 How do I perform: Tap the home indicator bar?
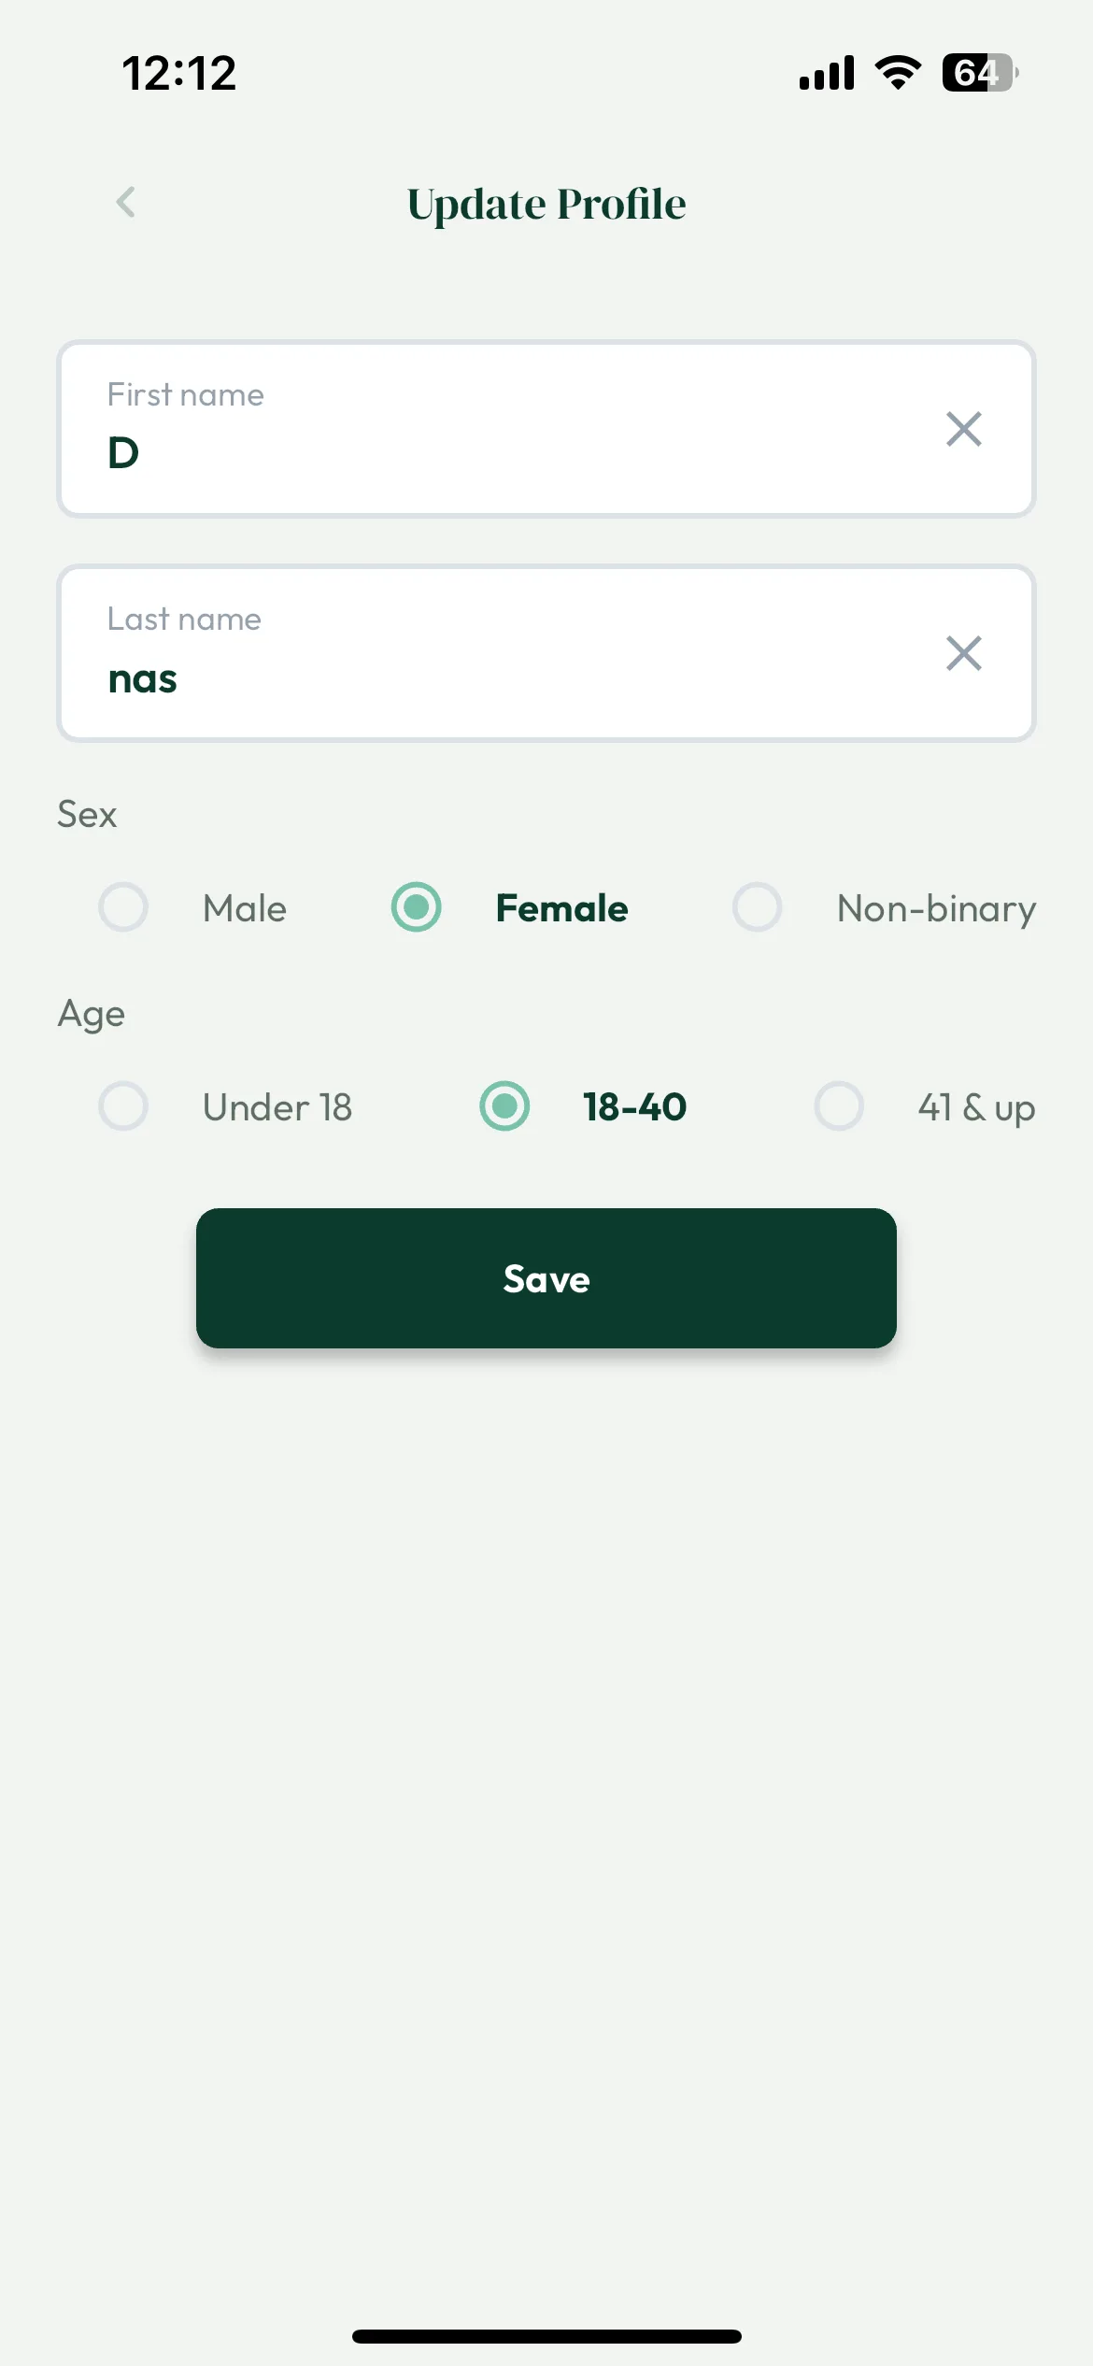click(546, 2336)
